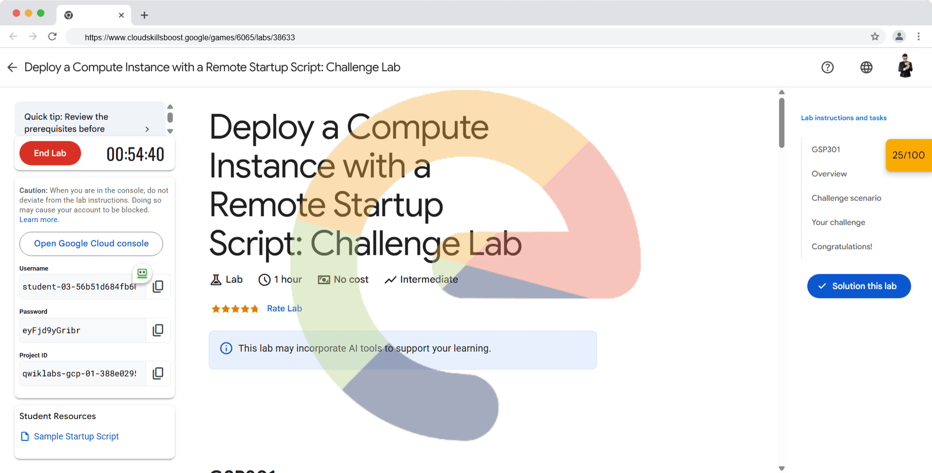Open the user avatar menu
The width and height of the screenshot is (932, 473).
pyautogui.click(x=905, y=66)
